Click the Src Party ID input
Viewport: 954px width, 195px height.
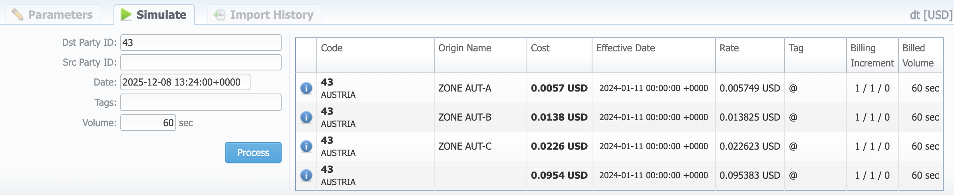click(201, 62)
